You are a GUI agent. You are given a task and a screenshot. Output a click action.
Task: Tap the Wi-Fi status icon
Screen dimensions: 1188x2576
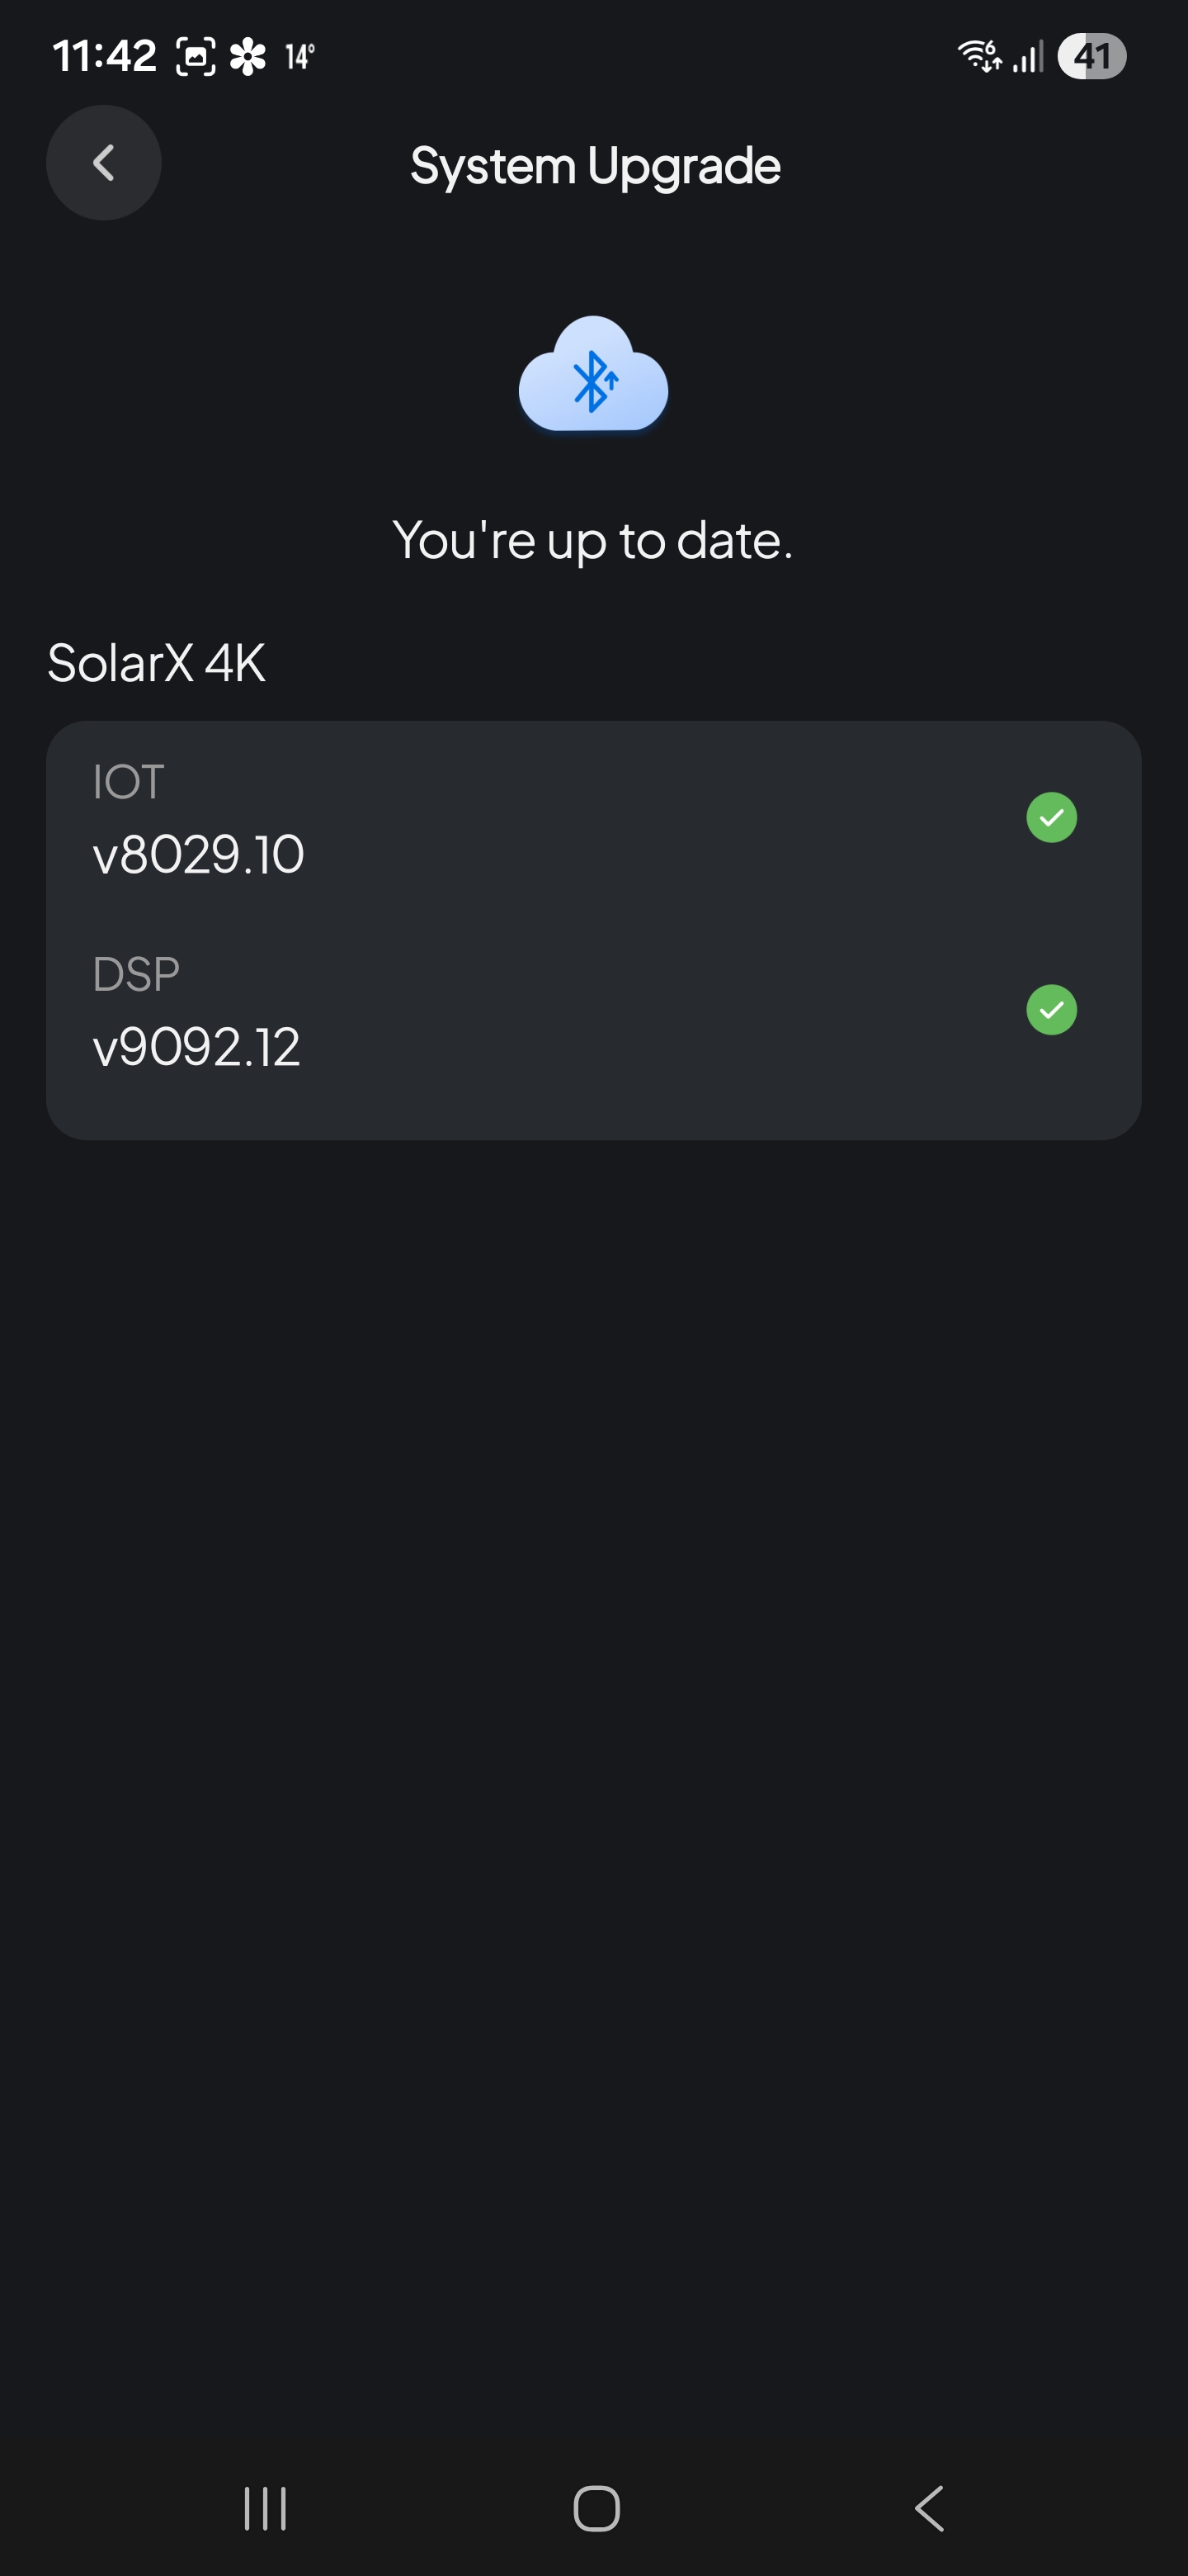click(x=979, y=56)
